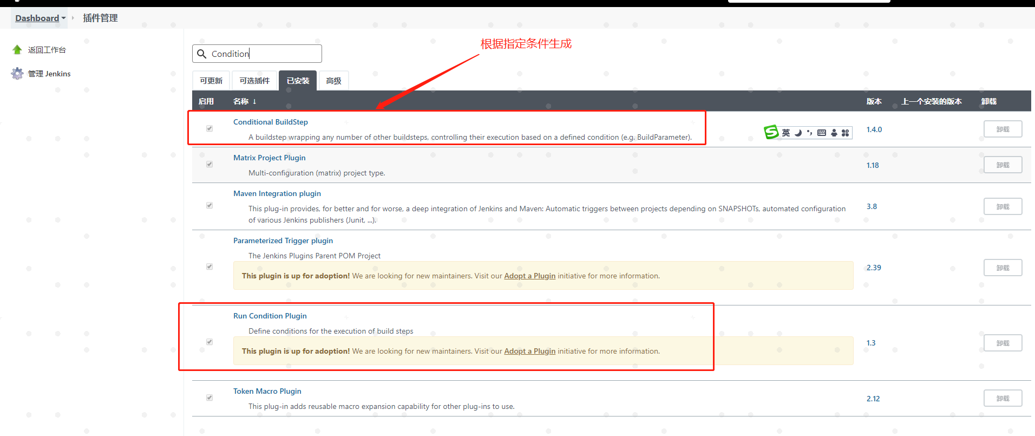The height and width of the screenshot is (436, 1035).
Task: Click the 卸载 button for Matrix Project Plugin
Action: click(x=1003, y=165)
